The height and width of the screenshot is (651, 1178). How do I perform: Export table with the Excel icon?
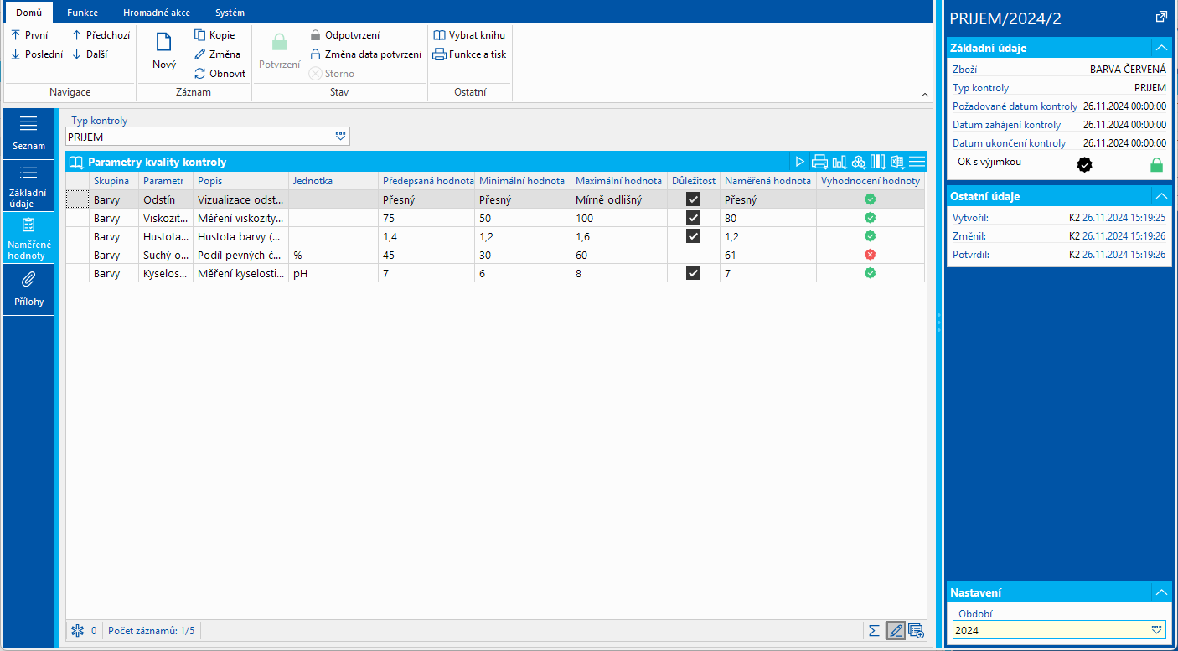897,162
